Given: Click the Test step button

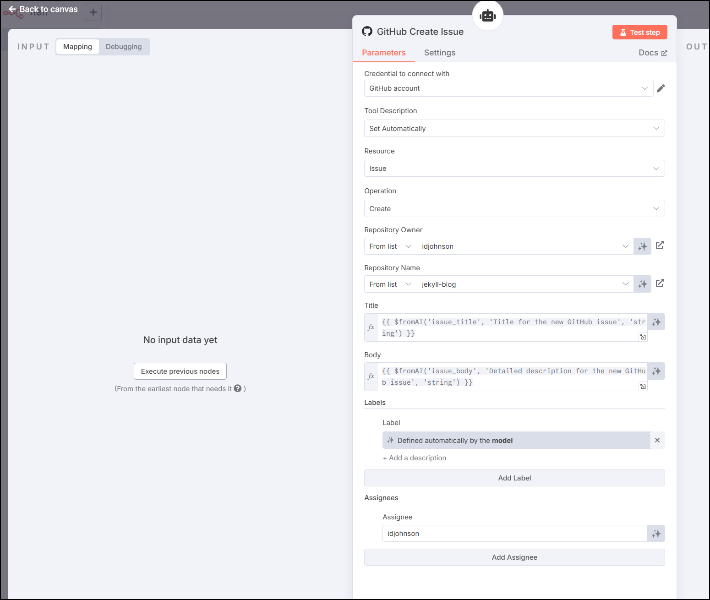Looking at the screenshot, I should click(x=639, y=32).
